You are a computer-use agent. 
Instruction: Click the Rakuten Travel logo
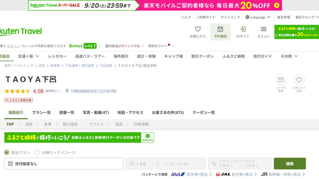[x=20, y=31]
